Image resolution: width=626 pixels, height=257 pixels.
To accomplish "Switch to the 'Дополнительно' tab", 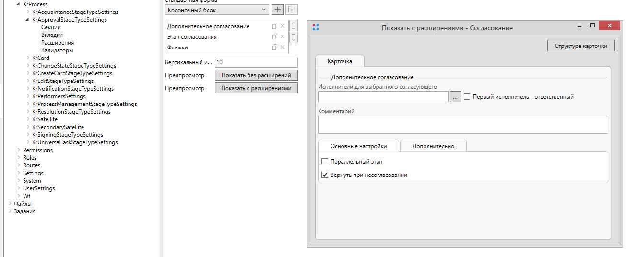I will (433, 146).
